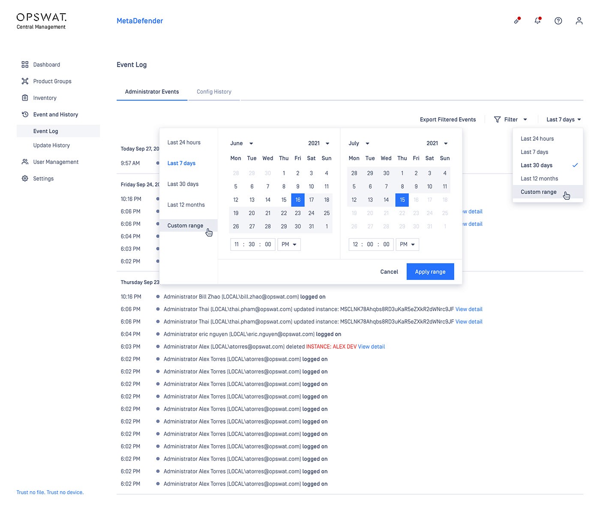Click Export Filtered Events

coord(448,119)
